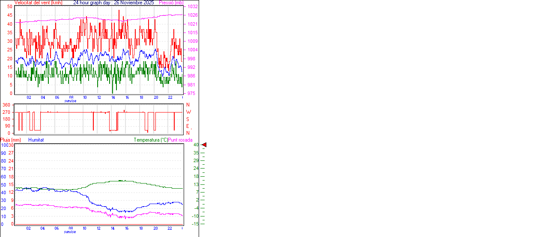
Task: Click the '12' hour tick on wind graph
Action: [99, 98]
